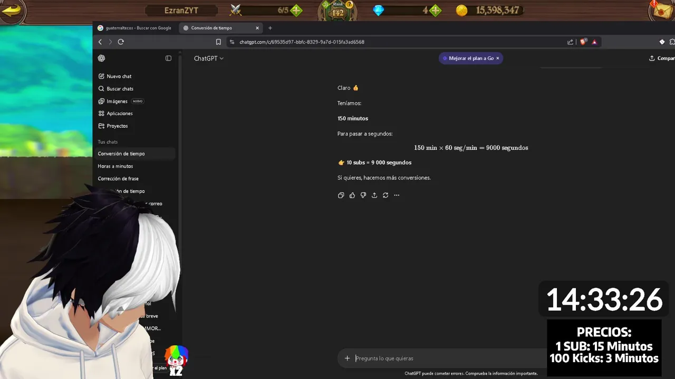Open site info icon in address bar

click(x=232, y=42)
